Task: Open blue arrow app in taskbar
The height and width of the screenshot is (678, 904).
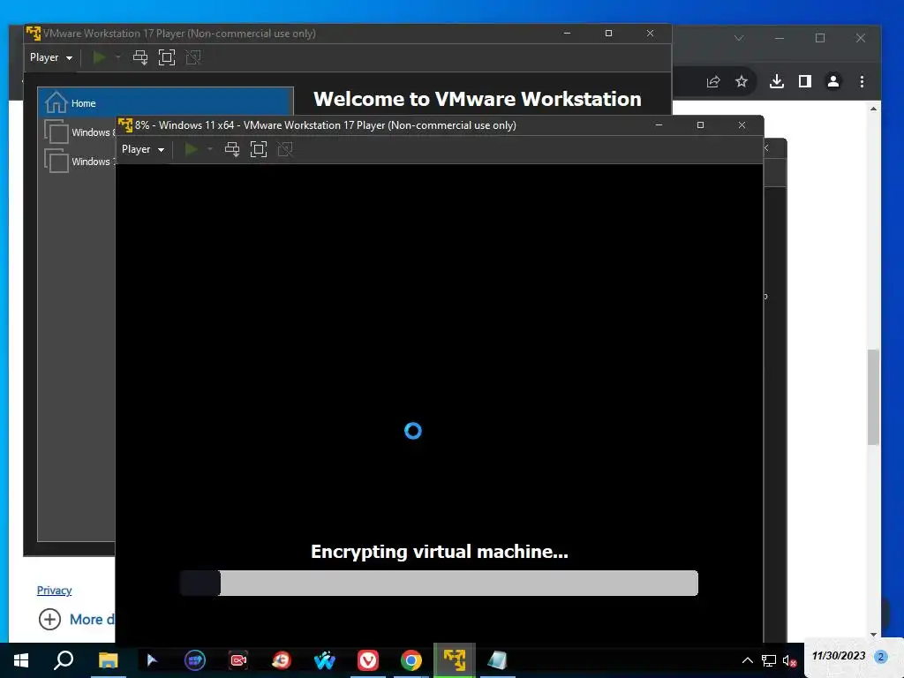Action: pos(152,660)
